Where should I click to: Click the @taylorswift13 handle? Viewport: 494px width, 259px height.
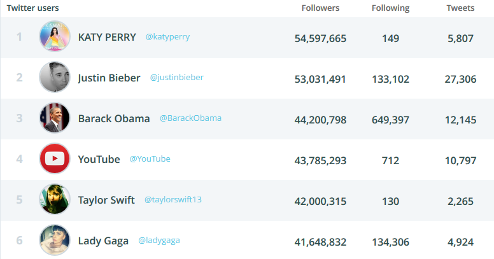(x=173, y=199)
